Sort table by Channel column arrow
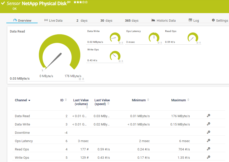229x162 pixels. (29, 100)
